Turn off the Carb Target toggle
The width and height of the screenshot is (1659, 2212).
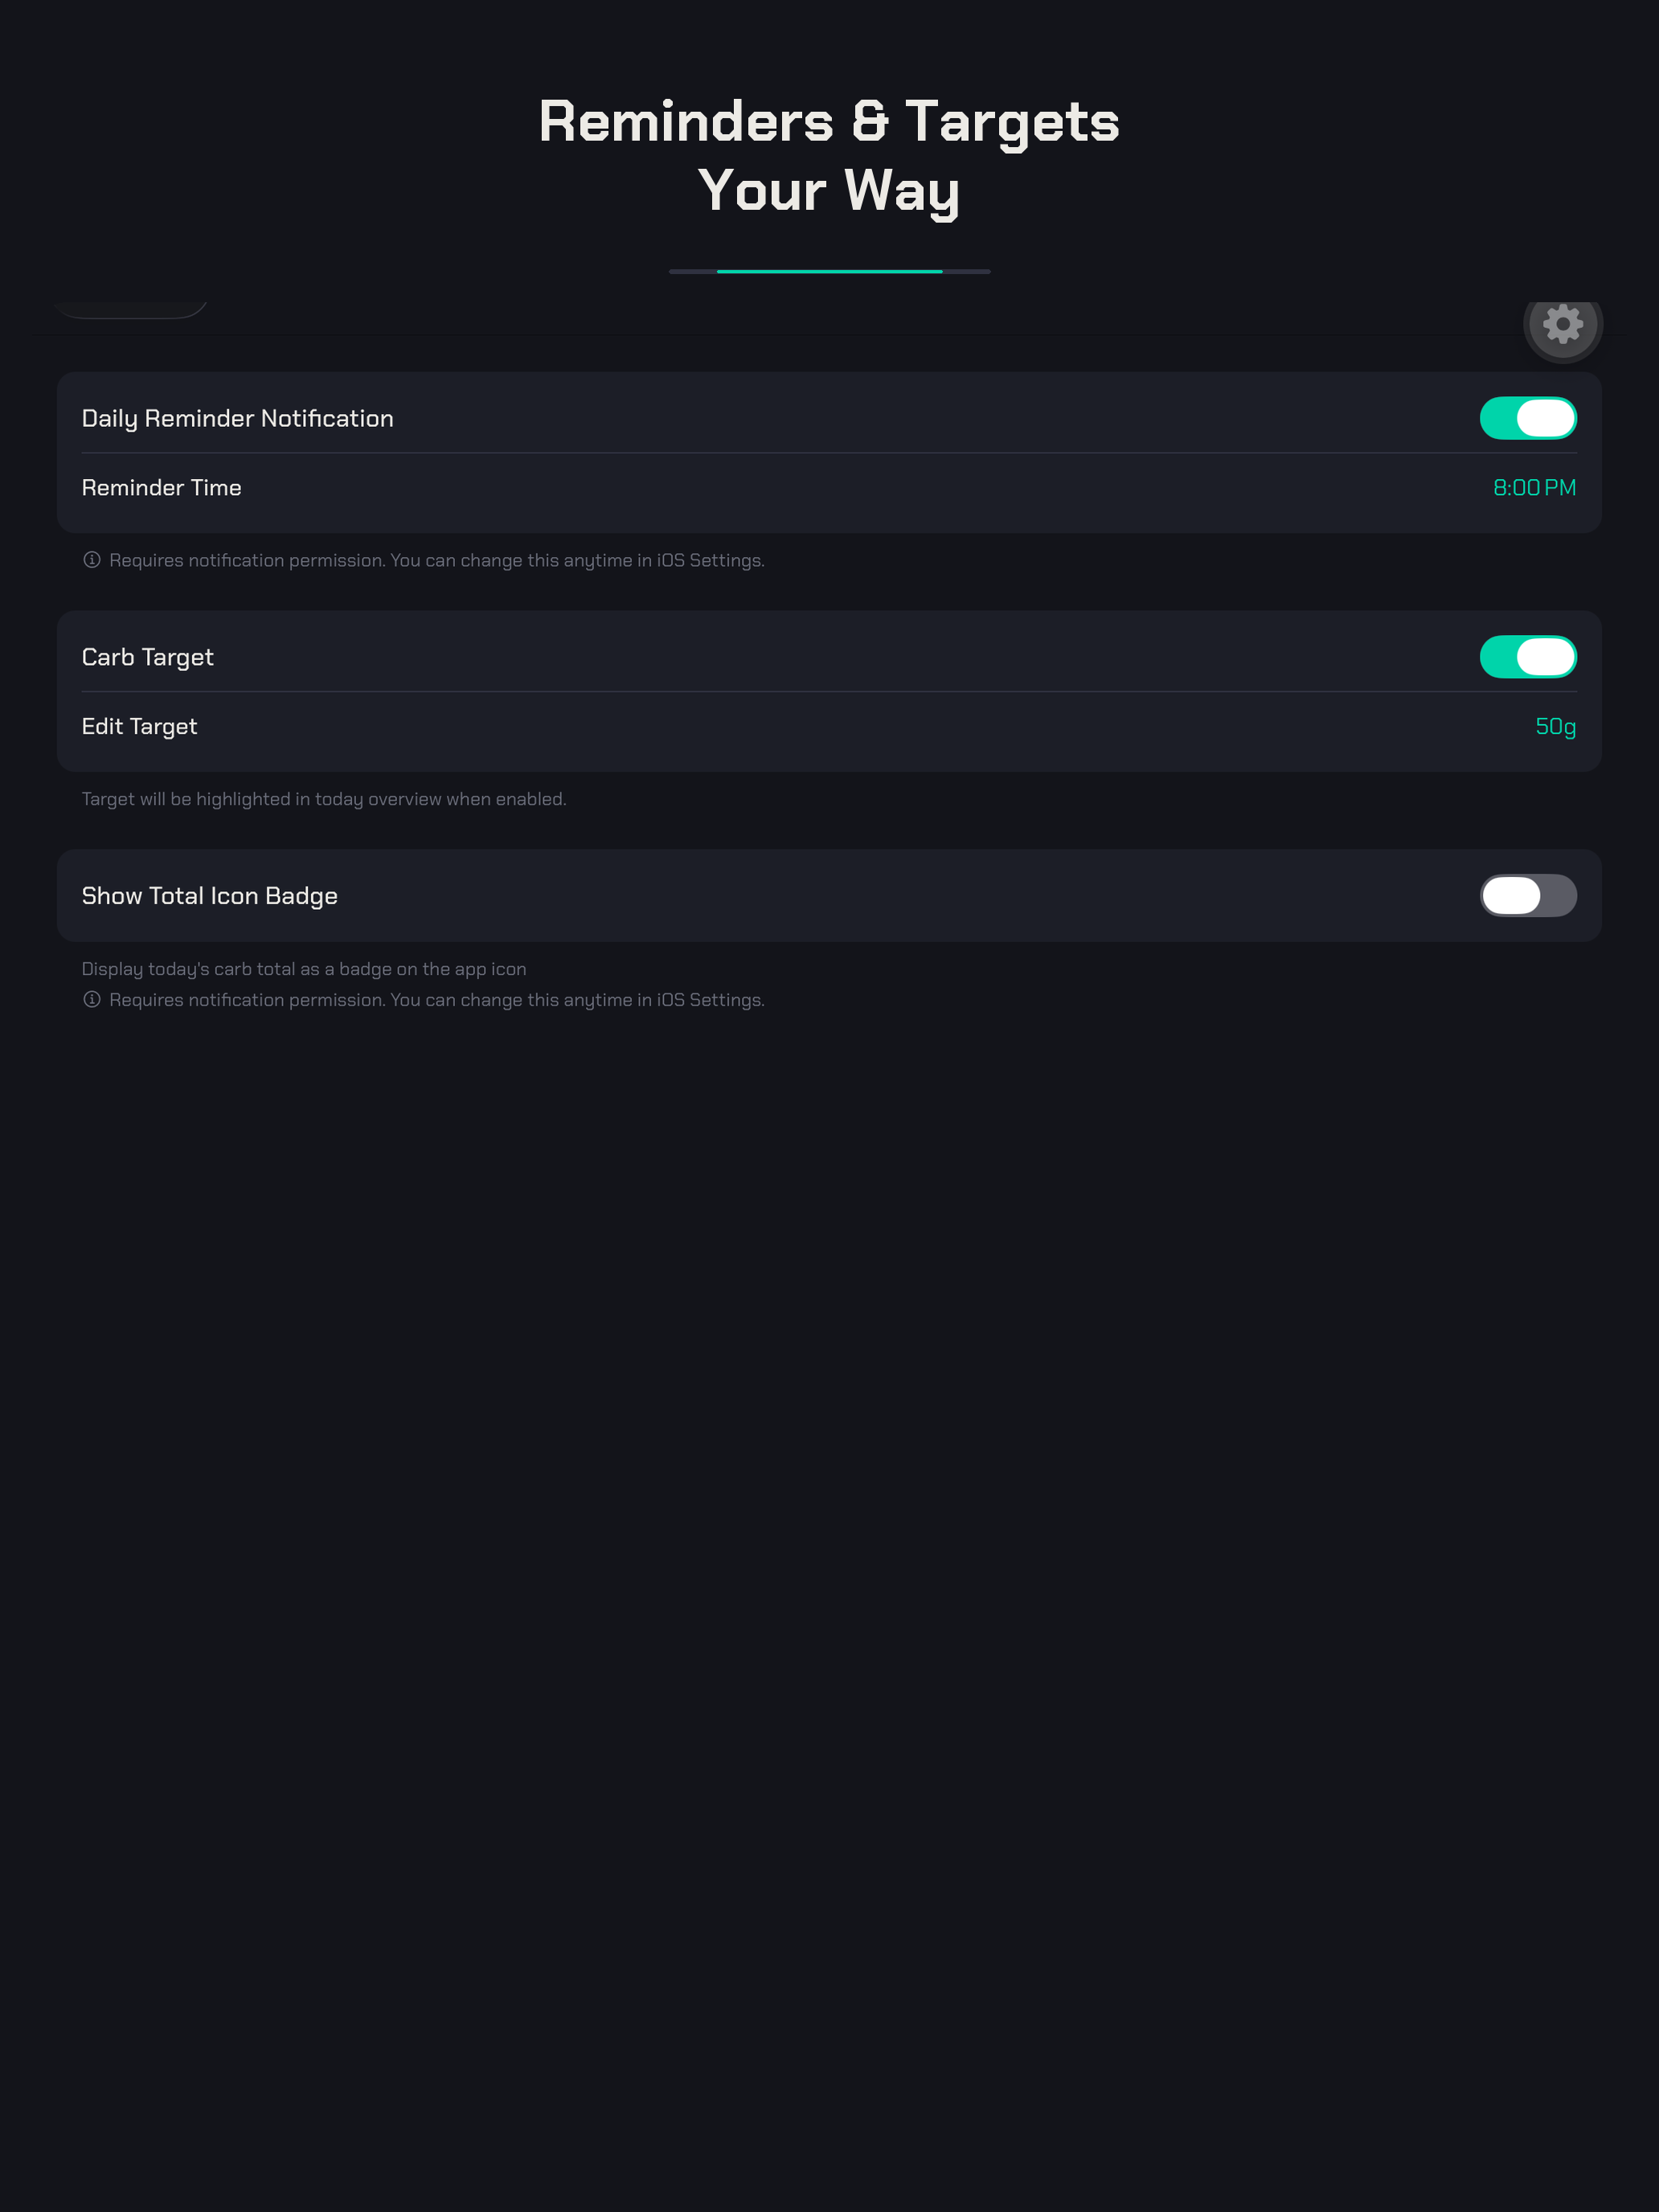[1528, 657]
